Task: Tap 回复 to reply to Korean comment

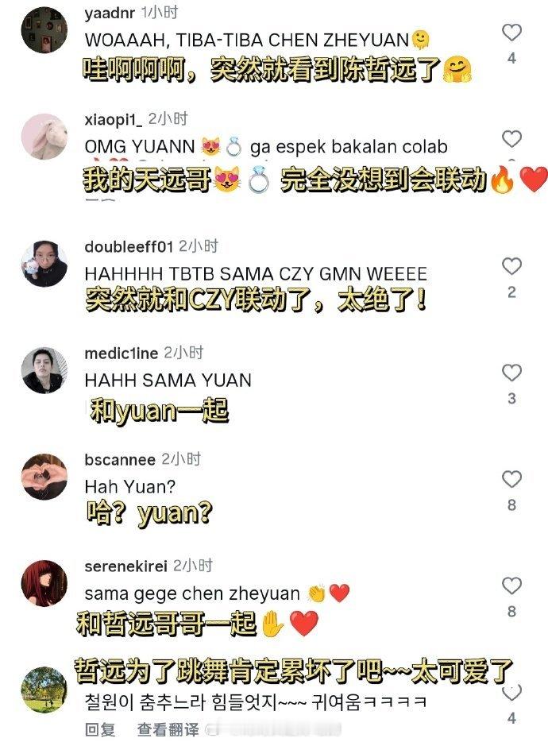Action: tap(100, 729)
